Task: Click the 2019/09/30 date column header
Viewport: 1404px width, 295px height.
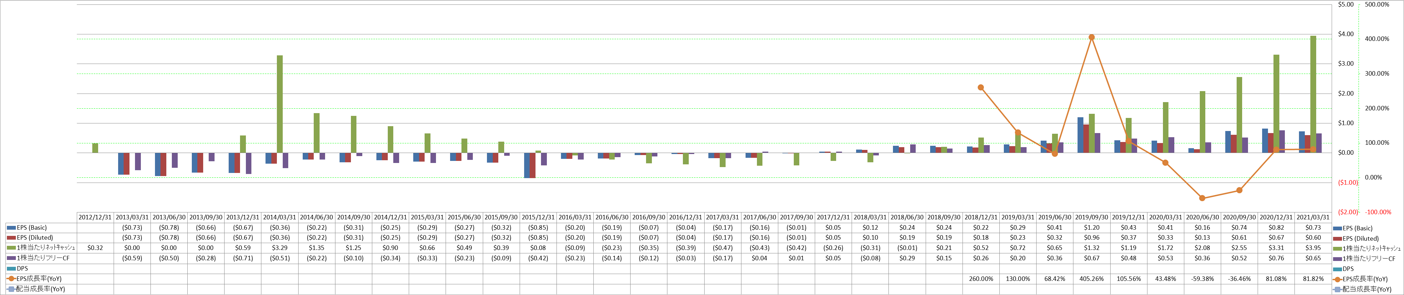Action: (1092, 217)
